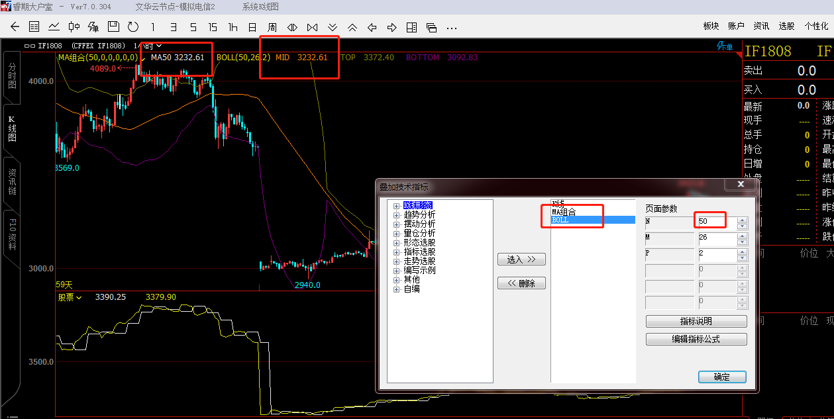Open the 股票 dropdown in lower chart
This screenshot has width=834, height=419.
tap(70, 297)
